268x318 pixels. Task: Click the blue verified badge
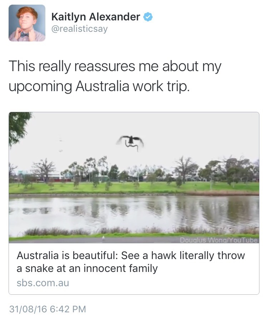pos(147,16)
